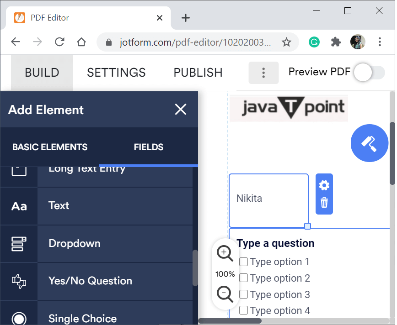Click the Grammarly extension icon
397x325 pixels.
(314, 42)
